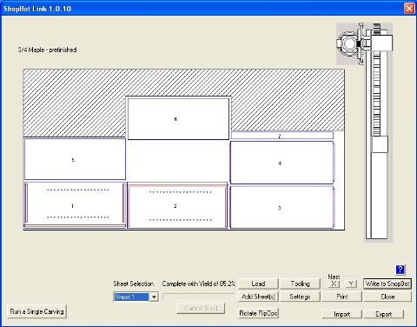Select narrow part 7 strip
Image resolution: width=417 pixels, height=327 pixels.
(282, 136)
